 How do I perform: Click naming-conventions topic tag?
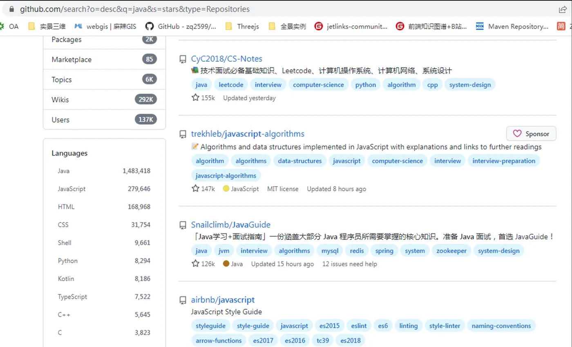[501, 326]
